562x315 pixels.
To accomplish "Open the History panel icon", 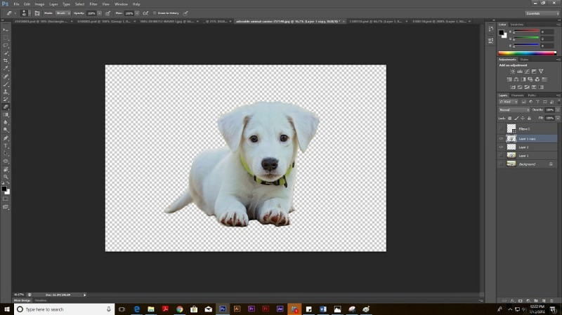I will [490, 29].
